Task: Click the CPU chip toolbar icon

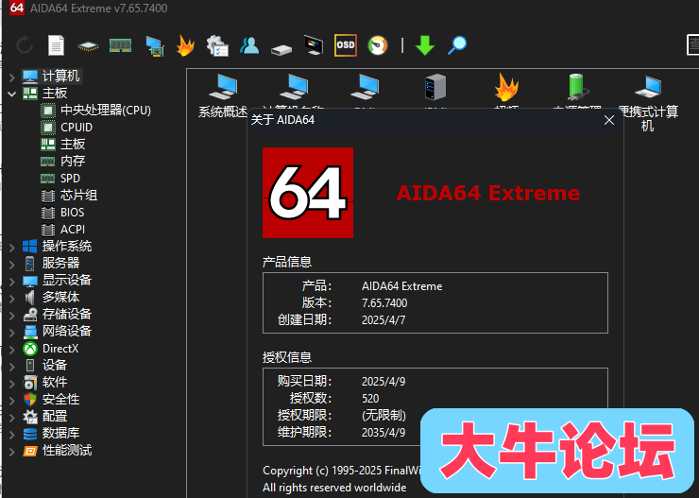Action: (88, 45)
